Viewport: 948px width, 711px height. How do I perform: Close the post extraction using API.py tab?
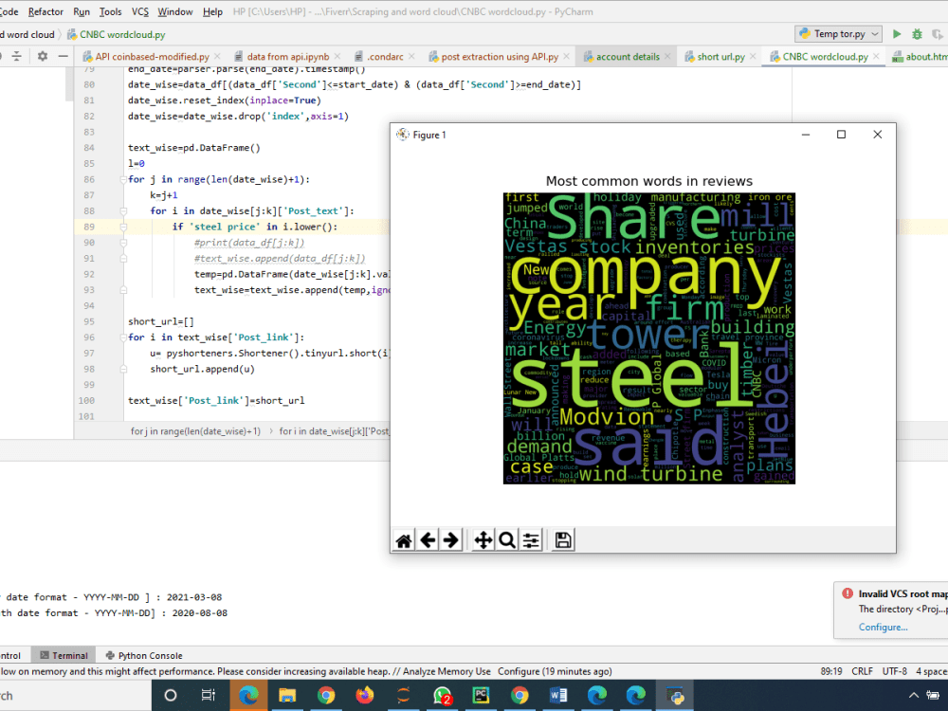coord(567,56)
